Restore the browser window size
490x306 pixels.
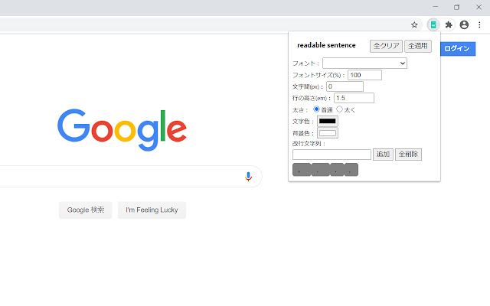456,7
